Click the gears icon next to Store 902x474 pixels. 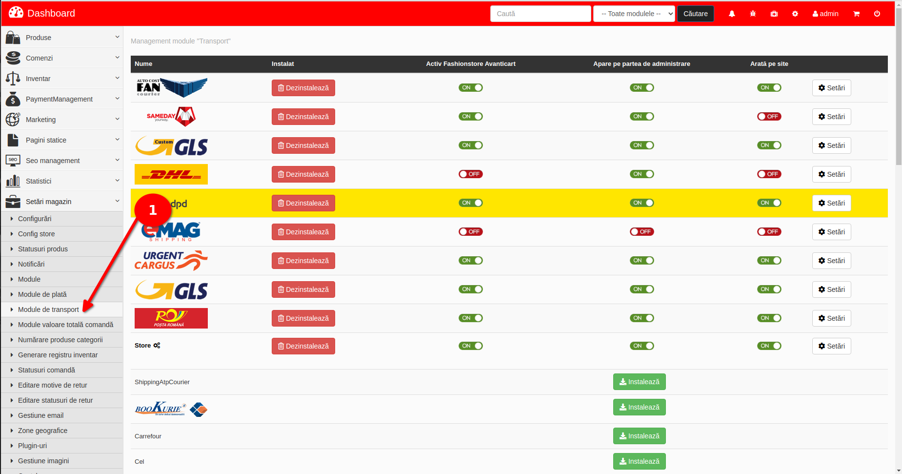point(157,345)
